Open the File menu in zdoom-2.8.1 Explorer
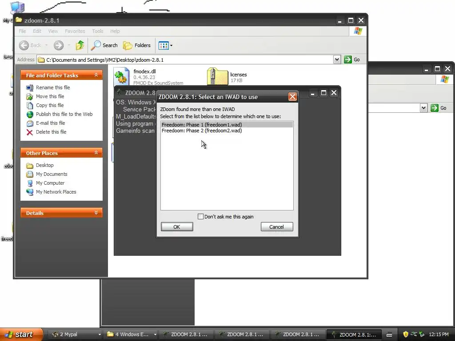The image size is (455, 341). click(x=22, y=31)
